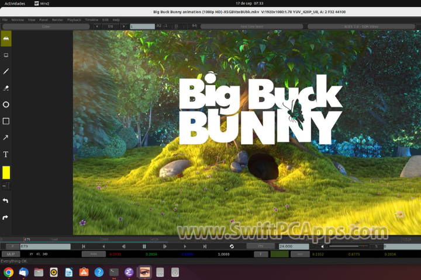Play the video backwards
Viewport: 421px width, 280px height.
click(103, 246)
